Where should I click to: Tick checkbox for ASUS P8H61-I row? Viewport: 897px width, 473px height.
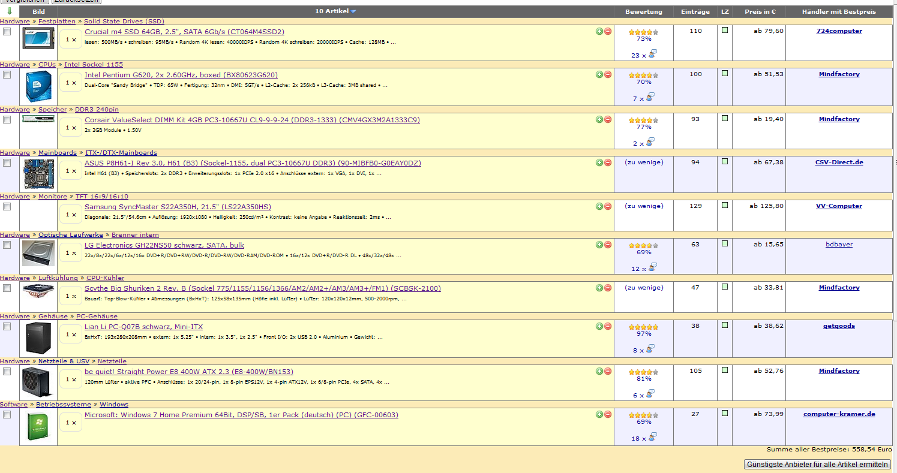click(7, 163)
